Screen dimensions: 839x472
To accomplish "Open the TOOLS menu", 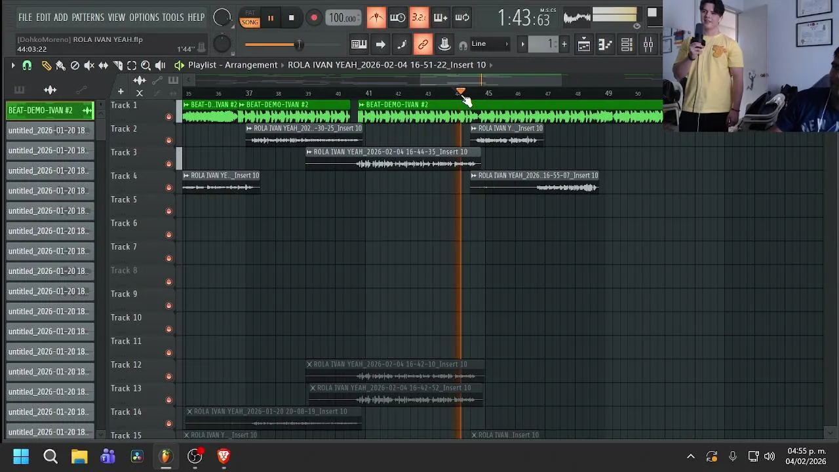I will coord(173,18).
